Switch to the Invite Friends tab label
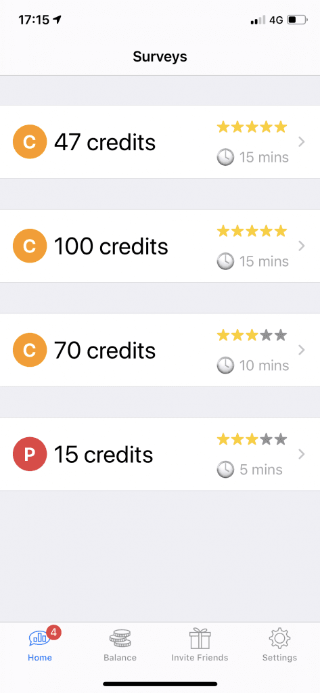 [x=200, y=658]
